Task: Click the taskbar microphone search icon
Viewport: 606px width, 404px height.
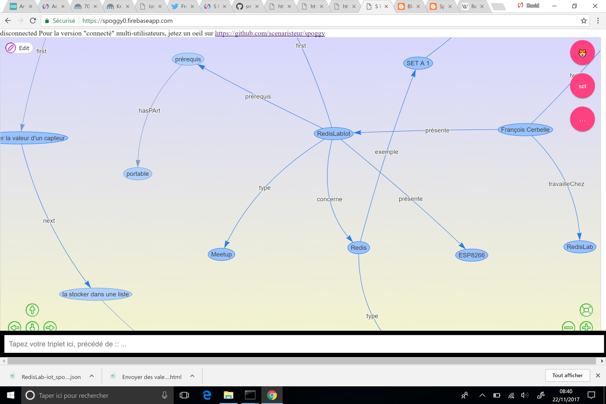Action: [164, 395]
